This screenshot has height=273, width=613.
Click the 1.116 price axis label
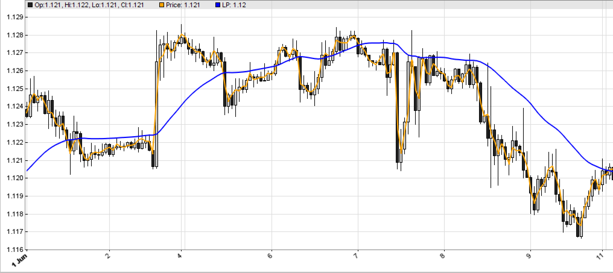click(x=15, y=249)
